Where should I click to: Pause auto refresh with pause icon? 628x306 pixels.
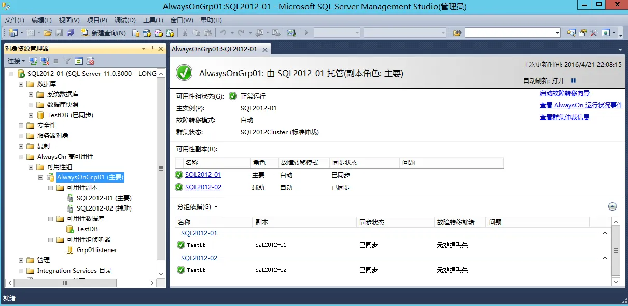pos(574,80)
